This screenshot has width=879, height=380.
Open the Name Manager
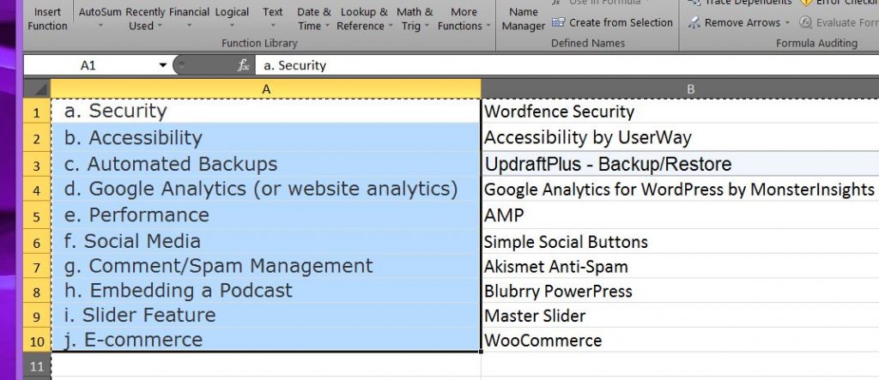[x=523, y=19]
